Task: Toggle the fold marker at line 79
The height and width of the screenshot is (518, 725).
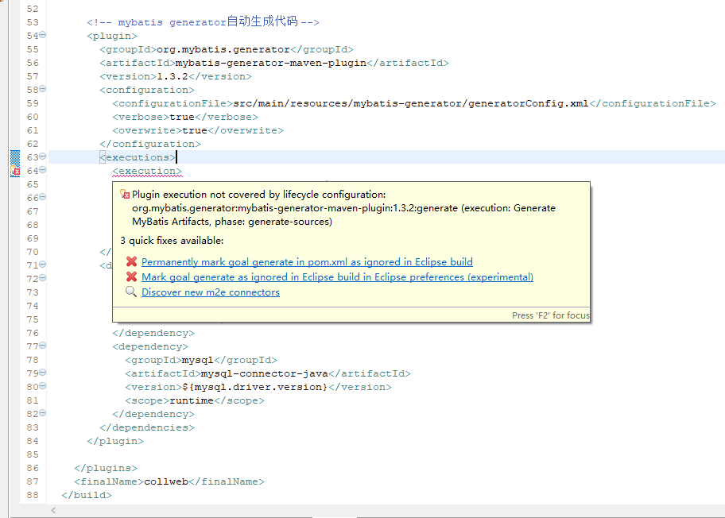Action: tap(43, 373)
